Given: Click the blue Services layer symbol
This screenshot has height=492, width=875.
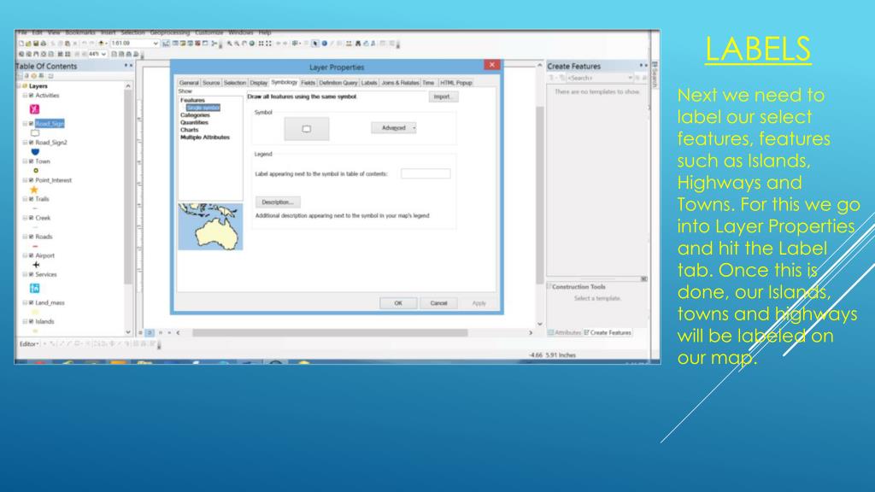Looking at the screenshot, I should [x=34, y=289].
